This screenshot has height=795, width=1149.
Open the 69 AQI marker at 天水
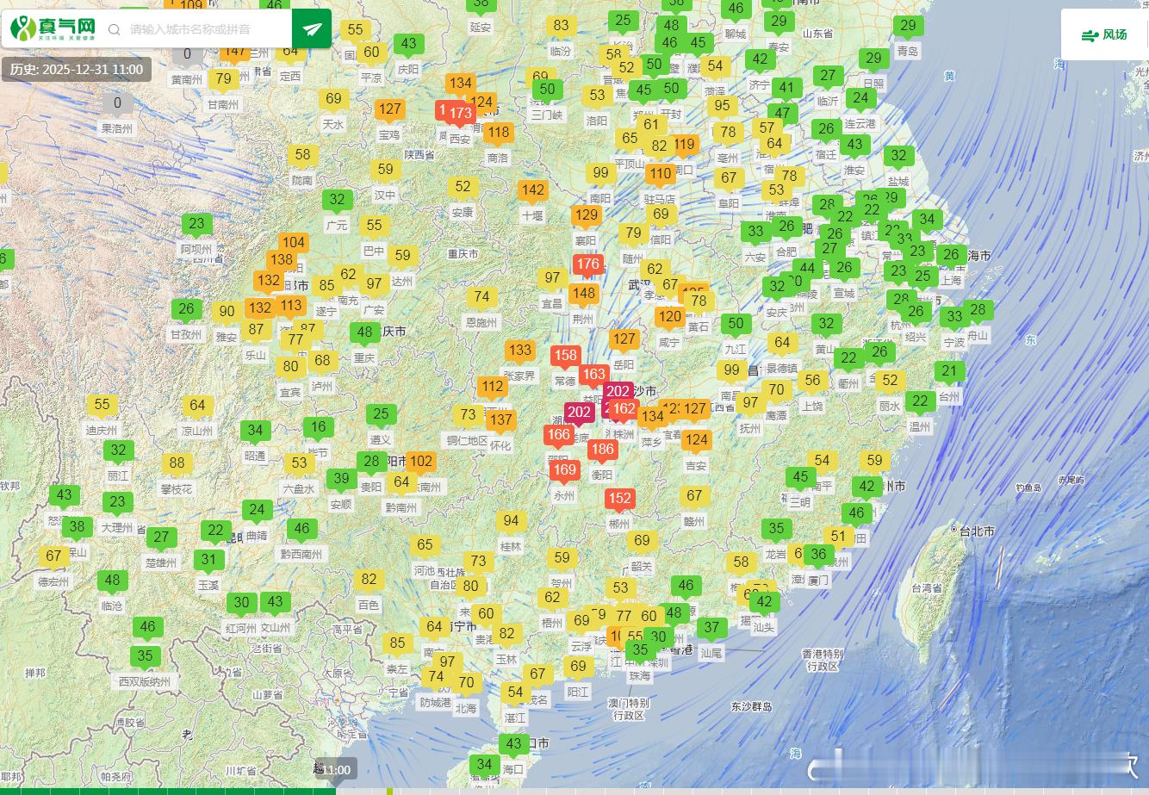coord(333,99)
